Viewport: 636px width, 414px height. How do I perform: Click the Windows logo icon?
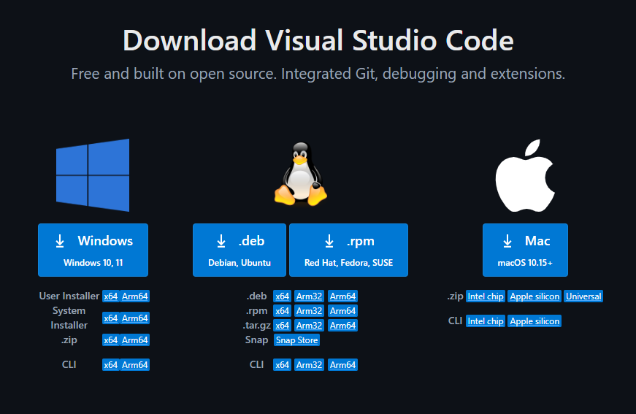tap(93, 175)
